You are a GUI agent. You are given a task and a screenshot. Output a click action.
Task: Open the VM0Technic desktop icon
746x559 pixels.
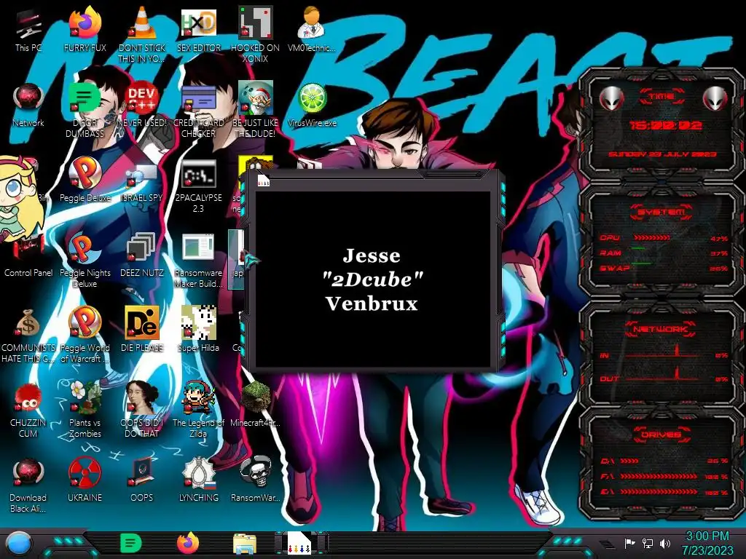[312, 29]
